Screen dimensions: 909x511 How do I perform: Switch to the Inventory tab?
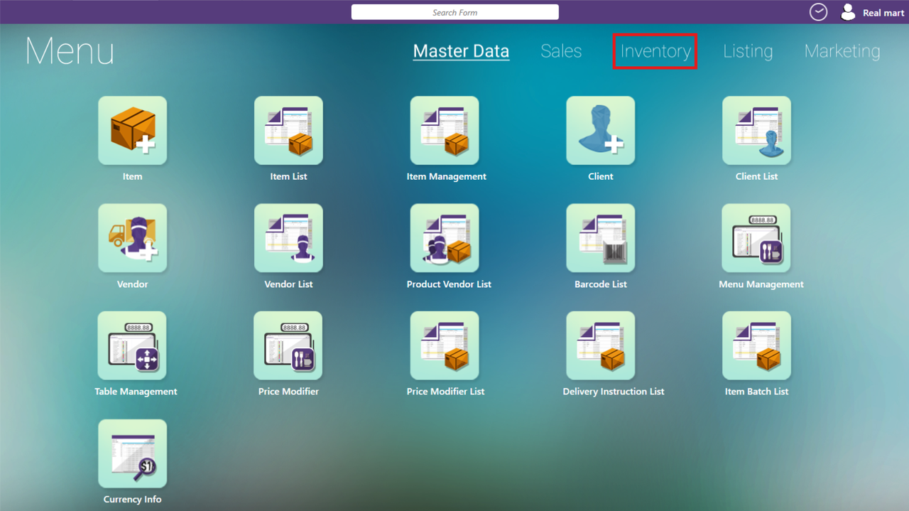click(655, 51)
